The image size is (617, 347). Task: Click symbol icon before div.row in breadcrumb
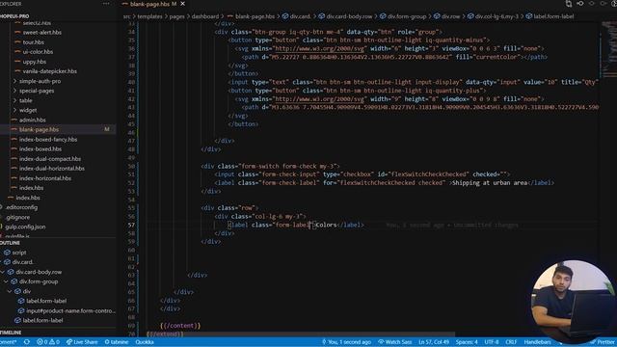(x=437, y=16)
